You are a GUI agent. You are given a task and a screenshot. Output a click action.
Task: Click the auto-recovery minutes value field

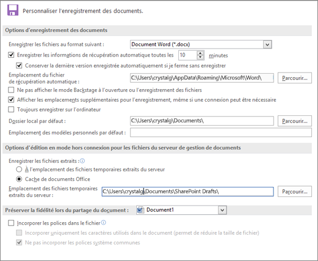point(188,55)
